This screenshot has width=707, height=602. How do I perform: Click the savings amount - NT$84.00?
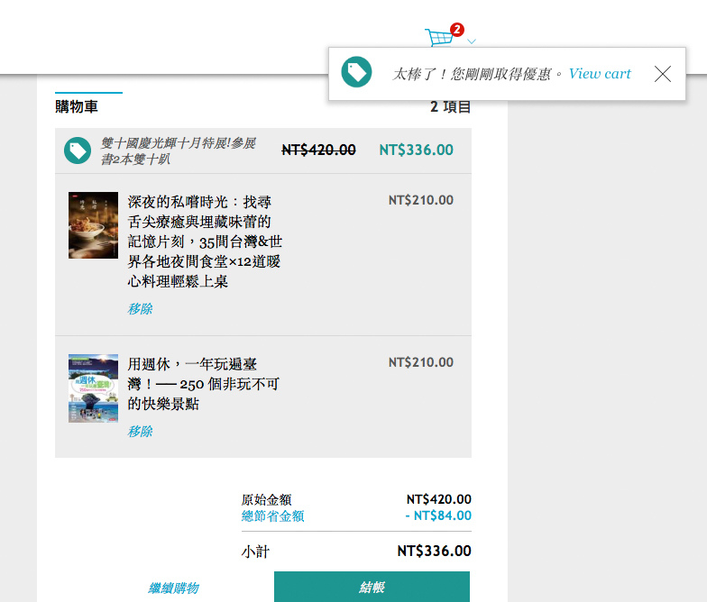438,515
